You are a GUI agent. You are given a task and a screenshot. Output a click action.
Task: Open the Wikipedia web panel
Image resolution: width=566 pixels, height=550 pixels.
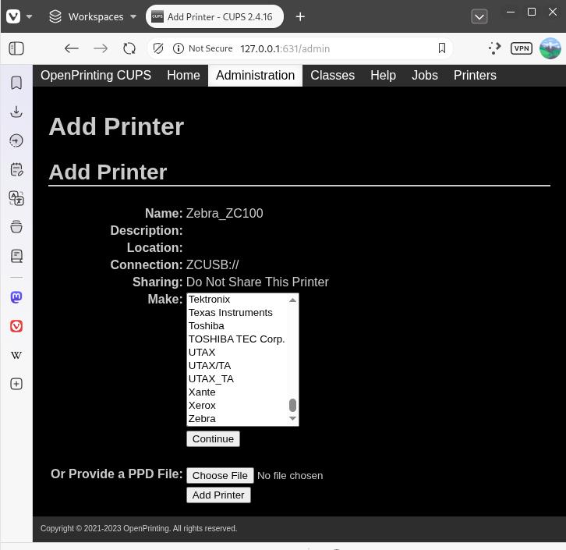tap(16, 355)
